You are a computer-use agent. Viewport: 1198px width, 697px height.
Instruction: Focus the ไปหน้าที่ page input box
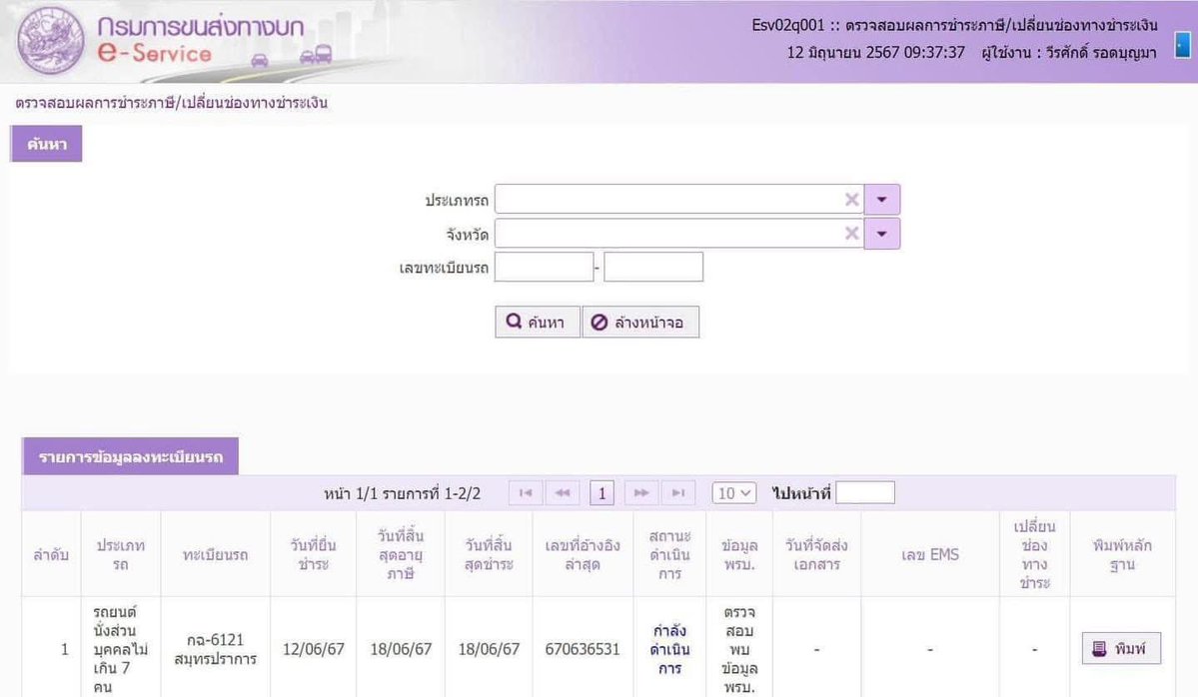[865, 492]
